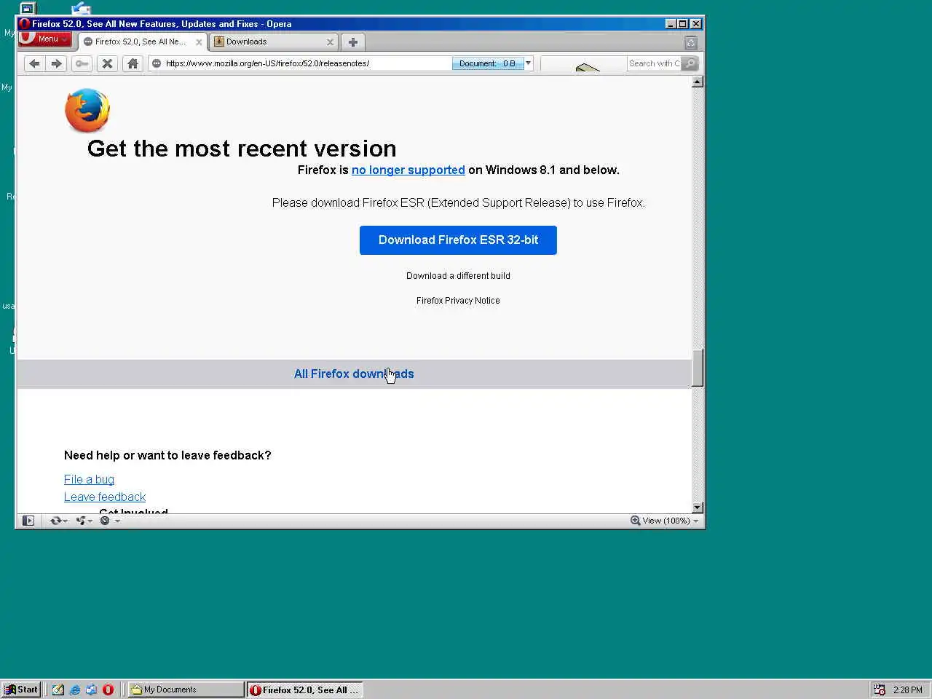Stop page loading with the X button
Viewport: 932px width, 699px height.
[x=107, y=63]
